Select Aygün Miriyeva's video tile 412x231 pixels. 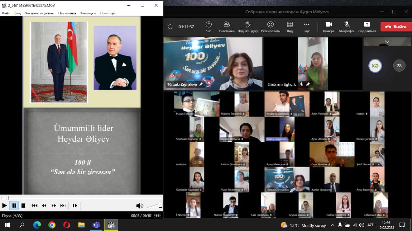click(242, 129)
